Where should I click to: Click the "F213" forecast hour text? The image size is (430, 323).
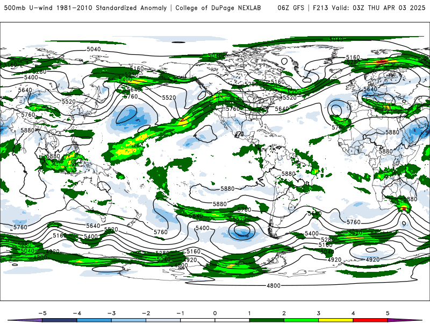[x=320, y=8]
